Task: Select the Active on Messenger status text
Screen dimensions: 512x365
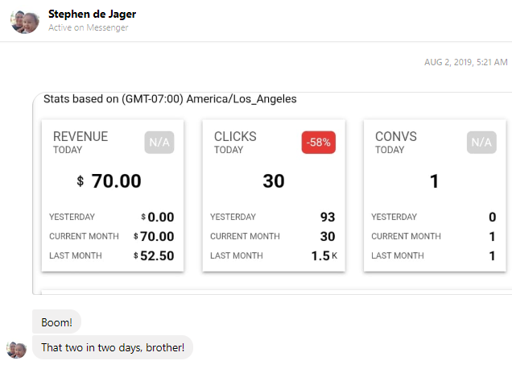Action: (89, 27)
